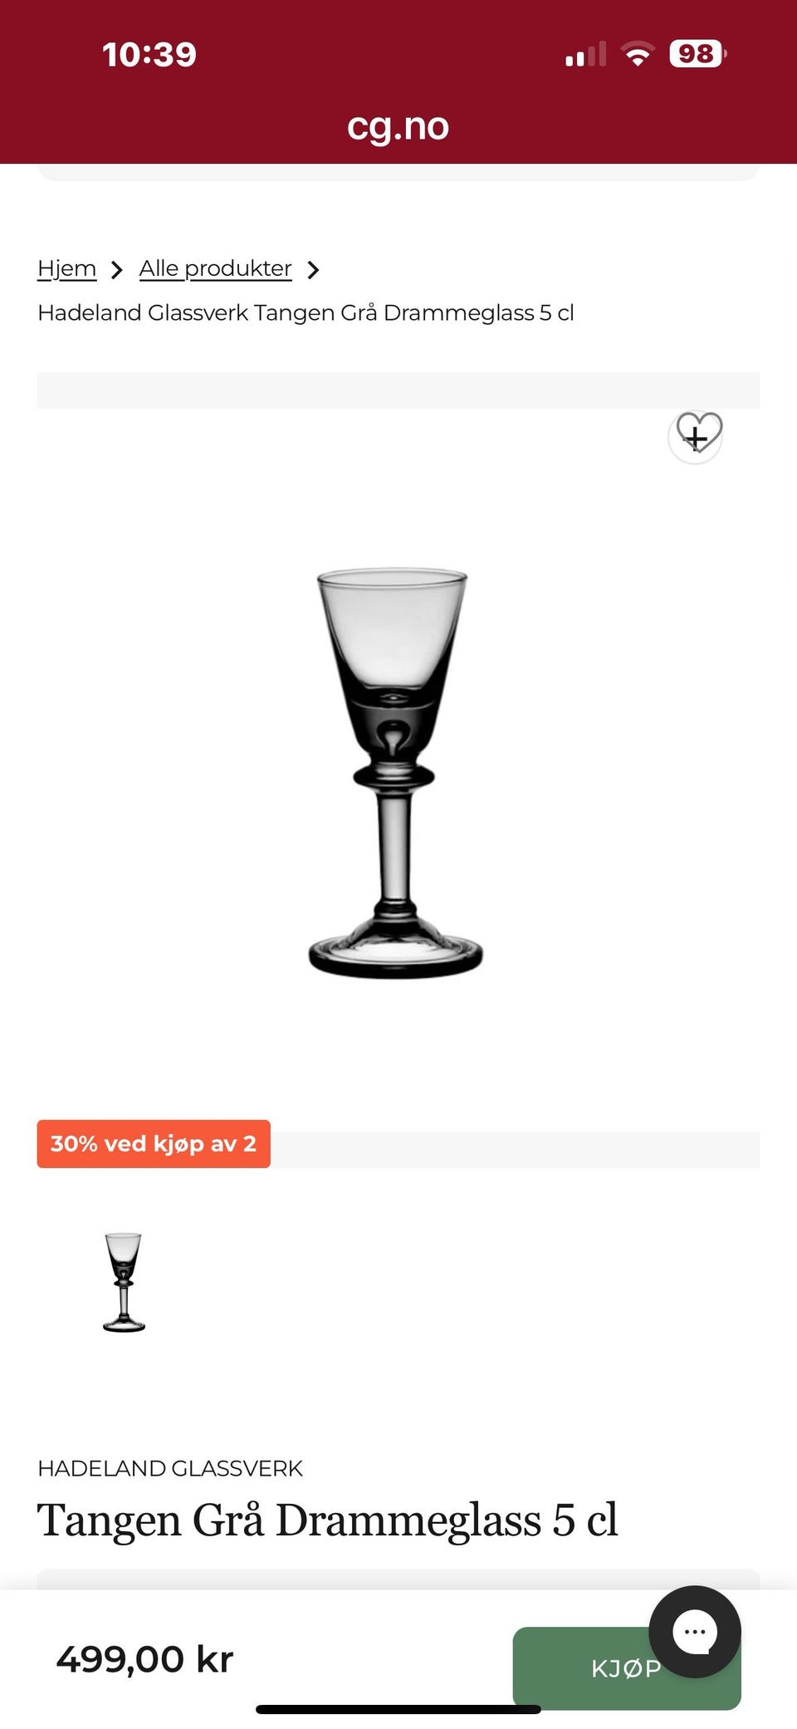Click the chevron after Hjem breadcrumb

click(x=117, y=270)
